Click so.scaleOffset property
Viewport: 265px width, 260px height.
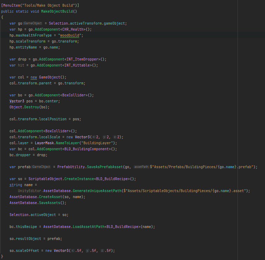(24, 251)
